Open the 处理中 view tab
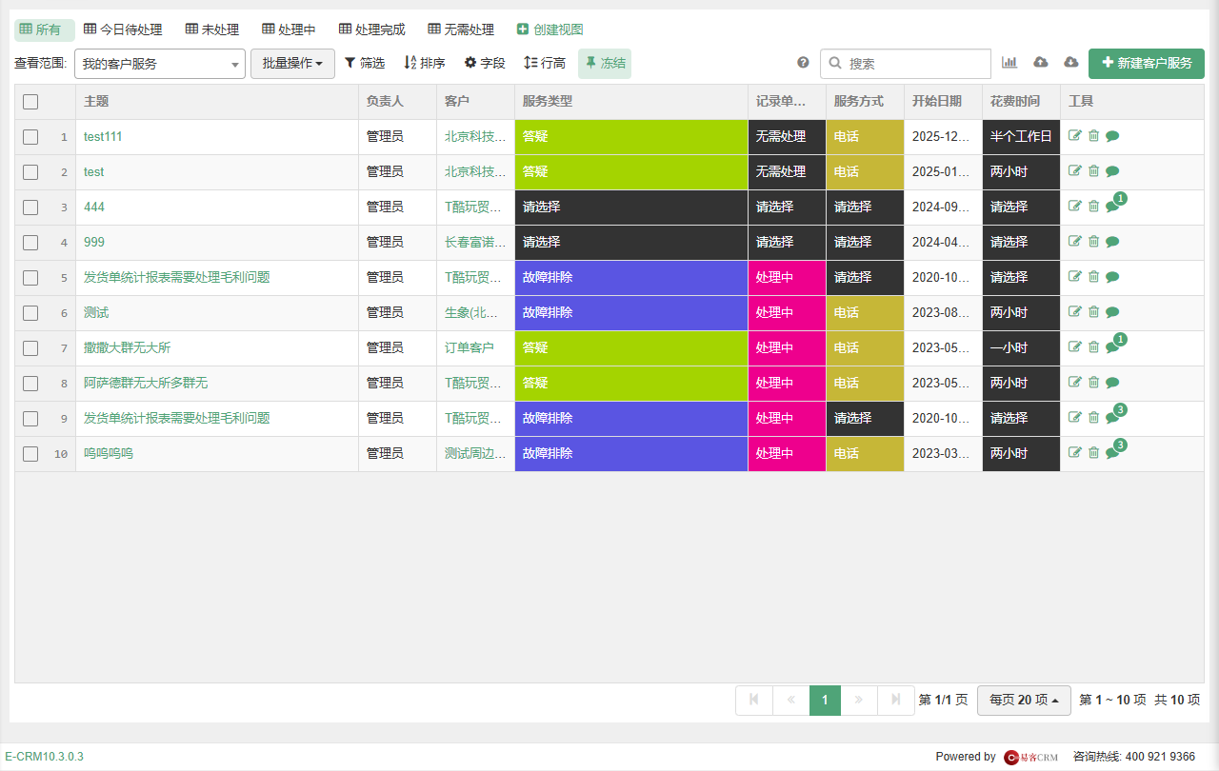The width and height of the screenshot is (1219, 771). 289,30
